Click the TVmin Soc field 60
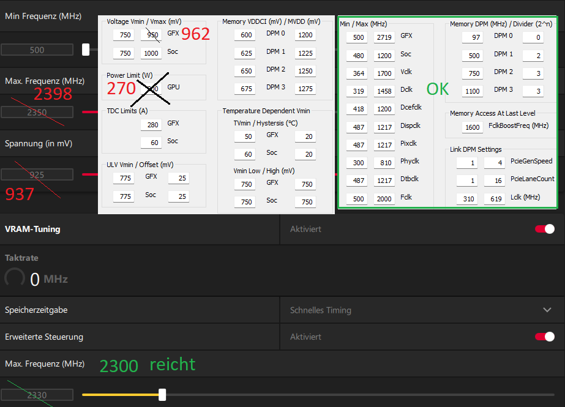Viewport: 565px width, 407px height. pyautogui.click(x=245, y=154)
